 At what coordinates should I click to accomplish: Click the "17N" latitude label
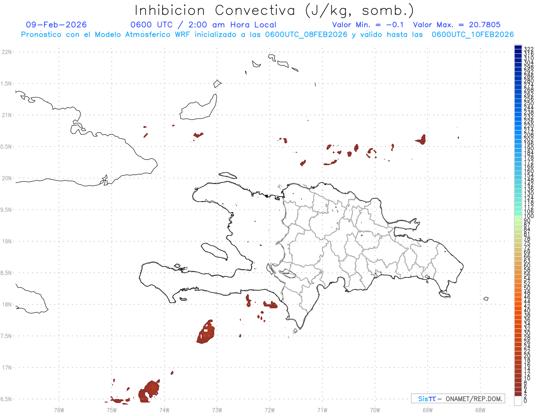coord(7,368)
